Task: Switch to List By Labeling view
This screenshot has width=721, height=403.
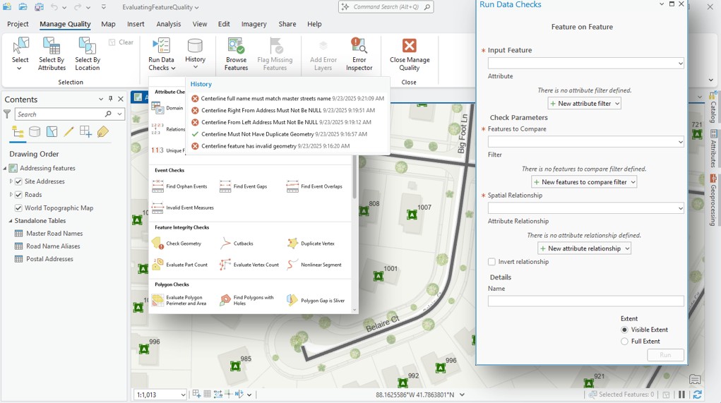Action: [x=102, y=133]
